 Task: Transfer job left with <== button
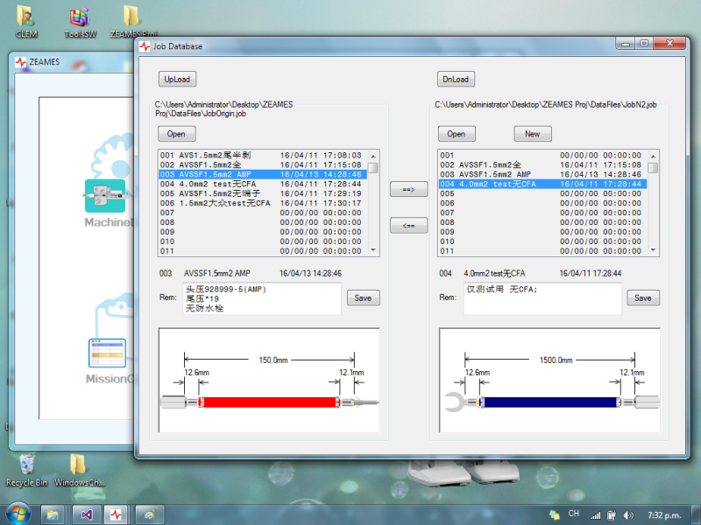[x=408, y=226]
